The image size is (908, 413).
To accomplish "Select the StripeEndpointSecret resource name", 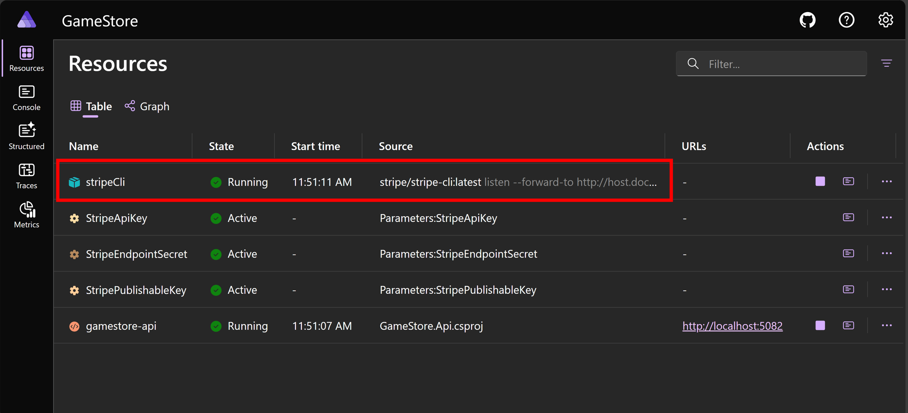I will point(136,254).
